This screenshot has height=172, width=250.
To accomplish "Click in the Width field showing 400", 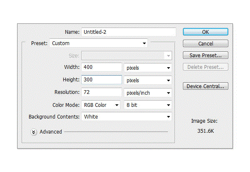I will [x=102, y=67].
